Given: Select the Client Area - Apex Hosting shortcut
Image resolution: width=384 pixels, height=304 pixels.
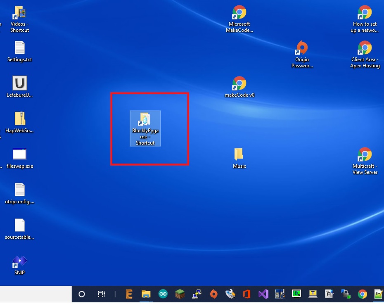Looking at the screenshot, I should tap(365, 48).
